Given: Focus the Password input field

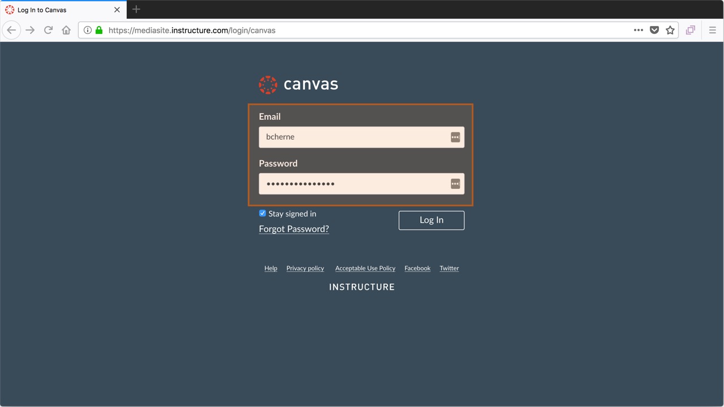Looking at the screenshot, I should point(361,184).
